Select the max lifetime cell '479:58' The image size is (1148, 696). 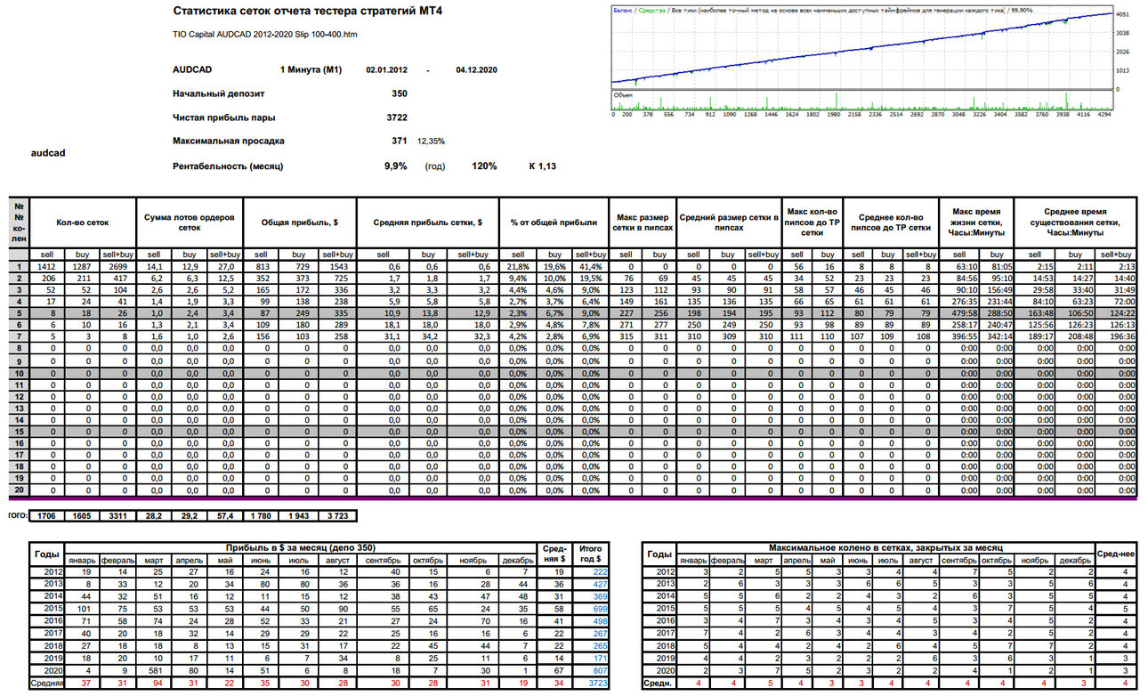(x=961, y=313)
